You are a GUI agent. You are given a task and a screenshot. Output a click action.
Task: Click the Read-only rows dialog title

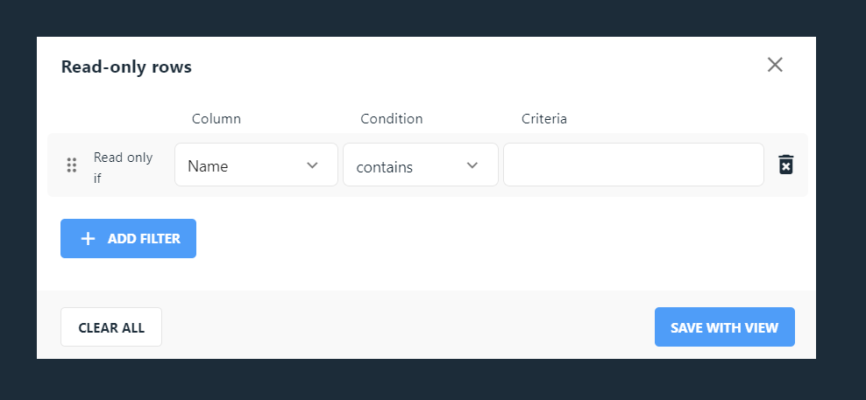pos(126,67)
